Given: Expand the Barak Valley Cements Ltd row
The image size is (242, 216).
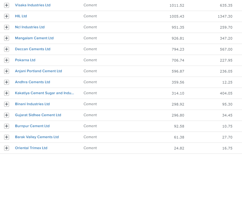Looking at the screenshot, I should (x=7, y=137).
